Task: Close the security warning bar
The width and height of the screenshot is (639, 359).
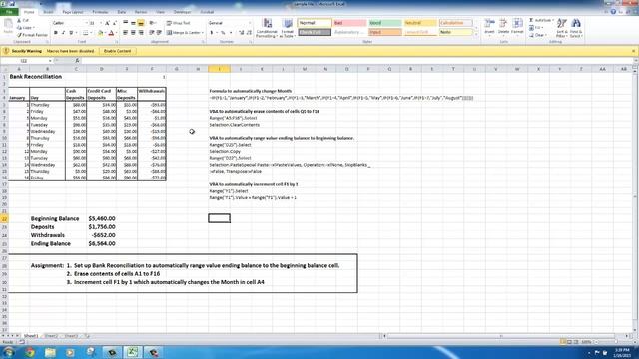Action: point(633,51)
